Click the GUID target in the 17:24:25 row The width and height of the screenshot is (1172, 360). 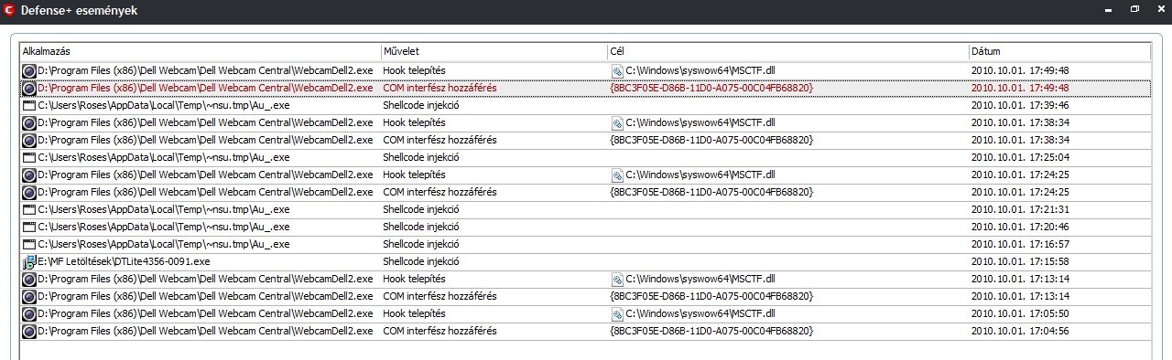(711, 192)
